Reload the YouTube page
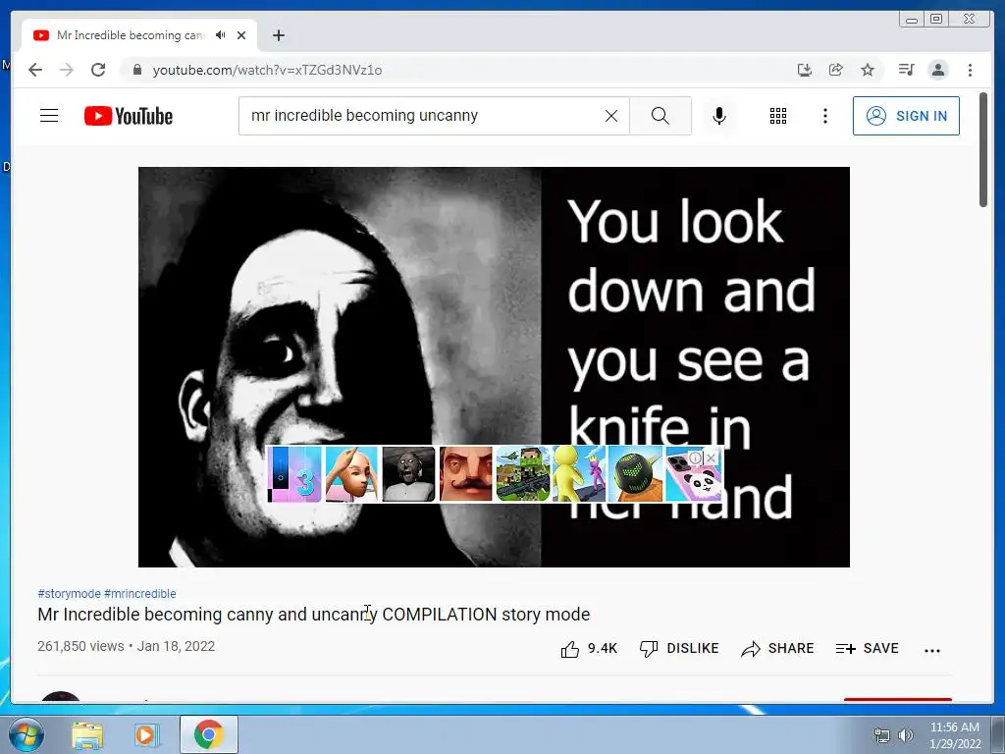Viewport: 1005px width, 754px height. click(x=98, y=70)
